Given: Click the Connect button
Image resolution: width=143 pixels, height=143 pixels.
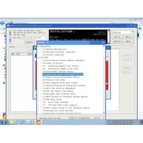Looking at the screenshot, I should click(29, 42).
